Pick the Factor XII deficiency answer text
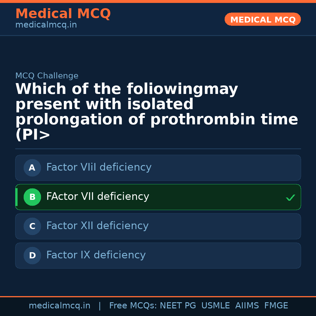This screenshot has width=316, height=316. (97, 226)
